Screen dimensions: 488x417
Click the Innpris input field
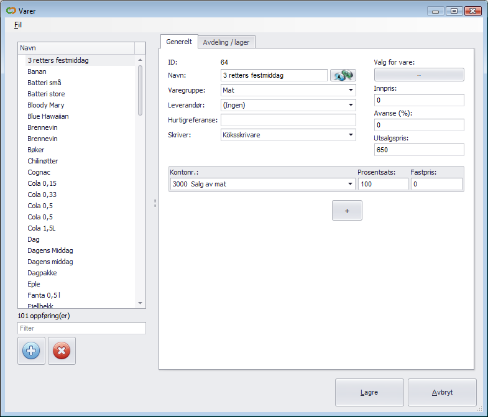[x=419, y=100]
